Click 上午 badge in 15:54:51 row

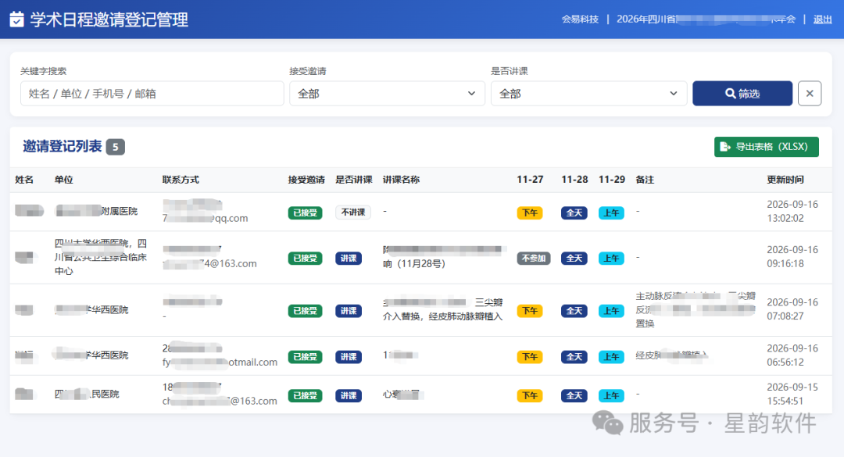coord(611,395)
